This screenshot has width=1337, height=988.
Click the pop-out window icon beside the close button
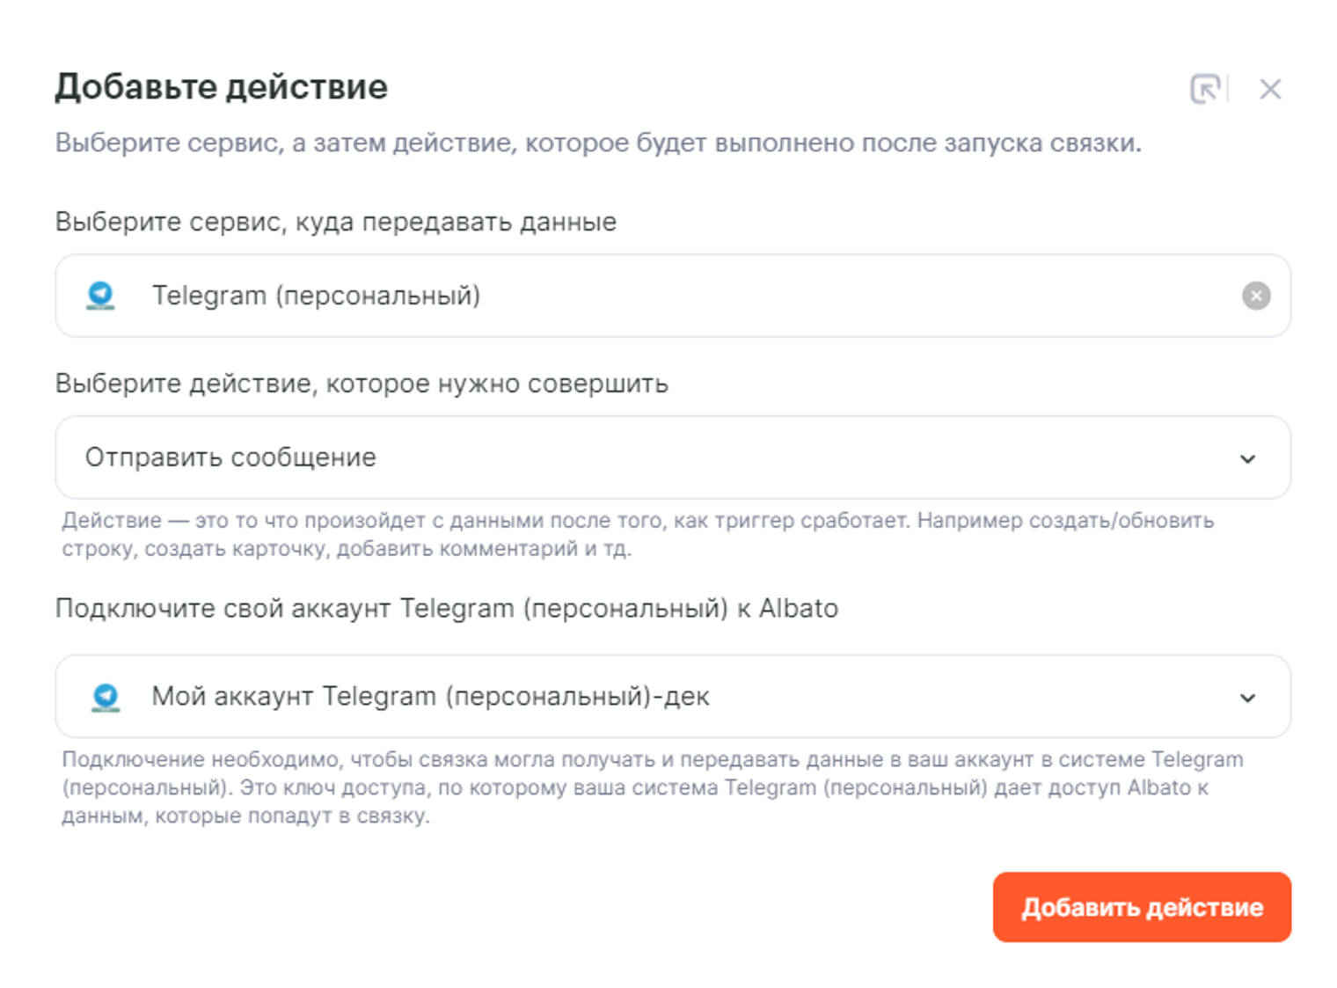(x=1205, y=89)
